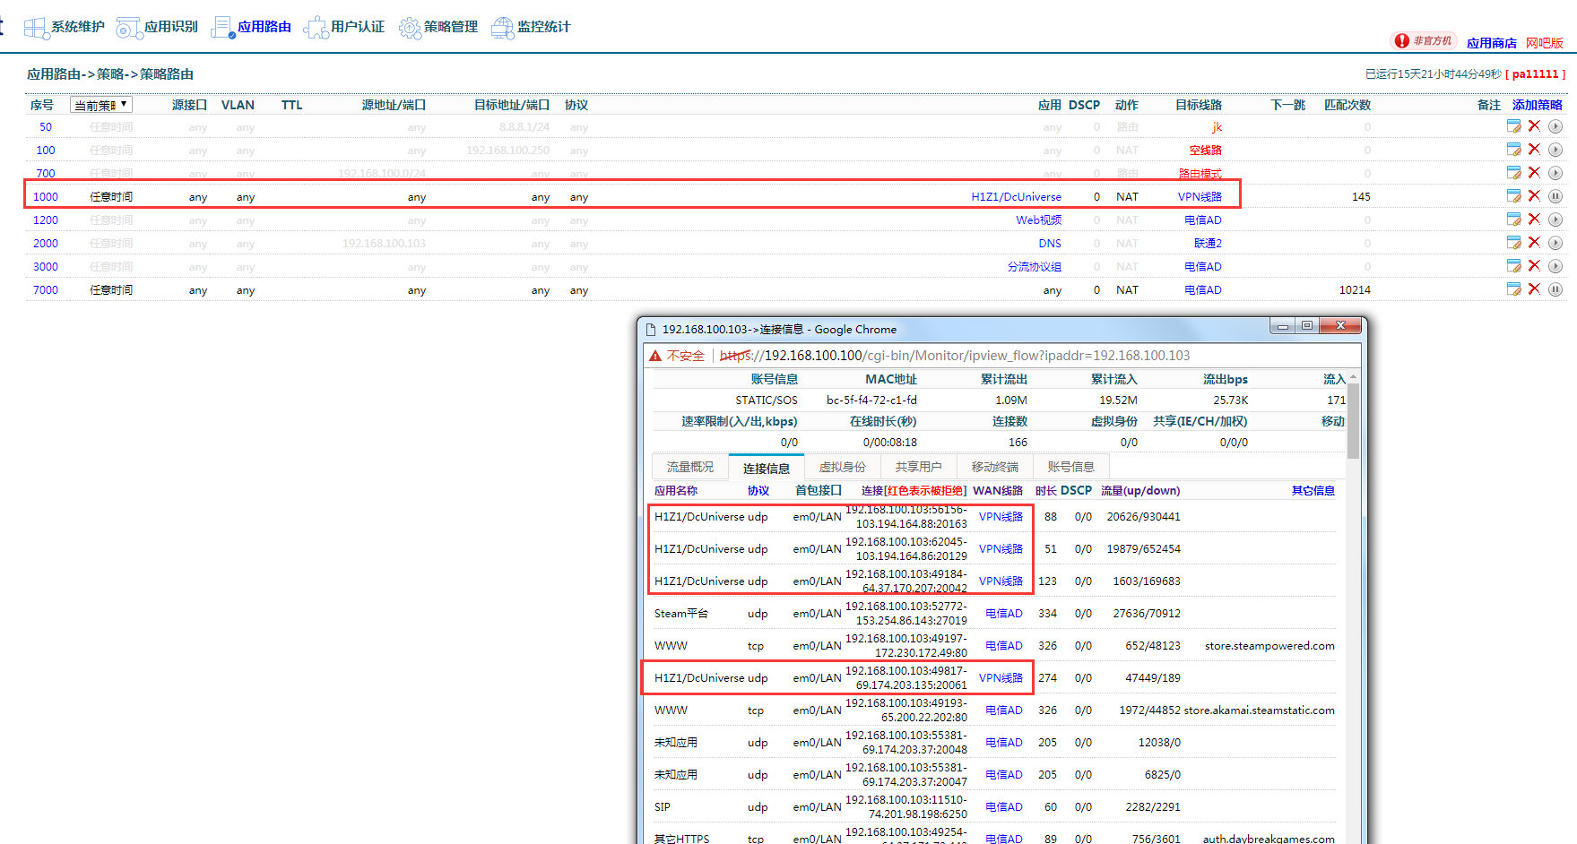Click the popup scrollbar up arrow
The width and height of the screenshot is (1577, 844).
(x=1353, y=377)
